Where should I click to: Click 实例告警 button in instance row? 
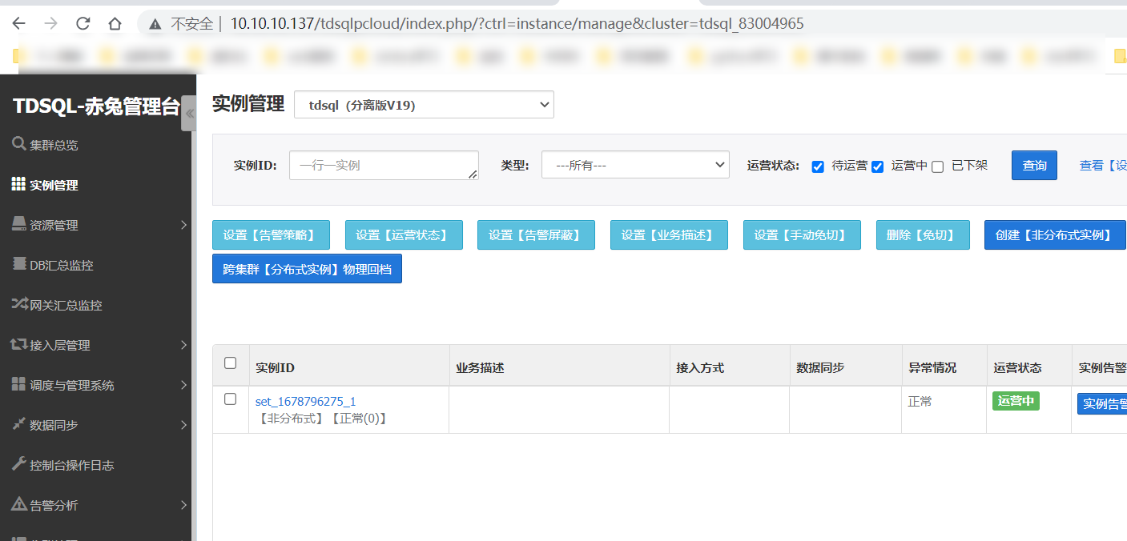1102,404
